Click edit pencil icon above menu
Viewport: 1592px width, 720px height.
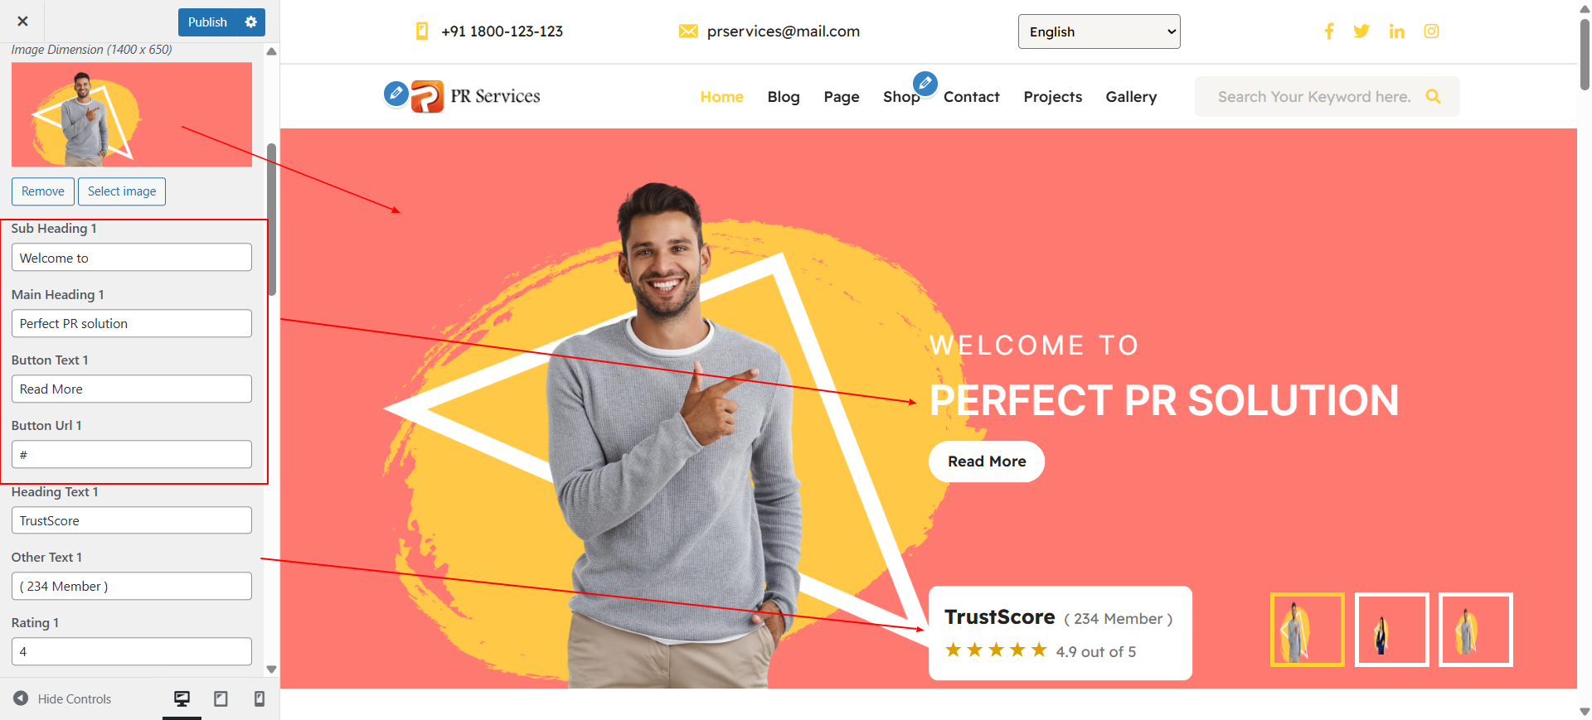(x=925, y=83)
